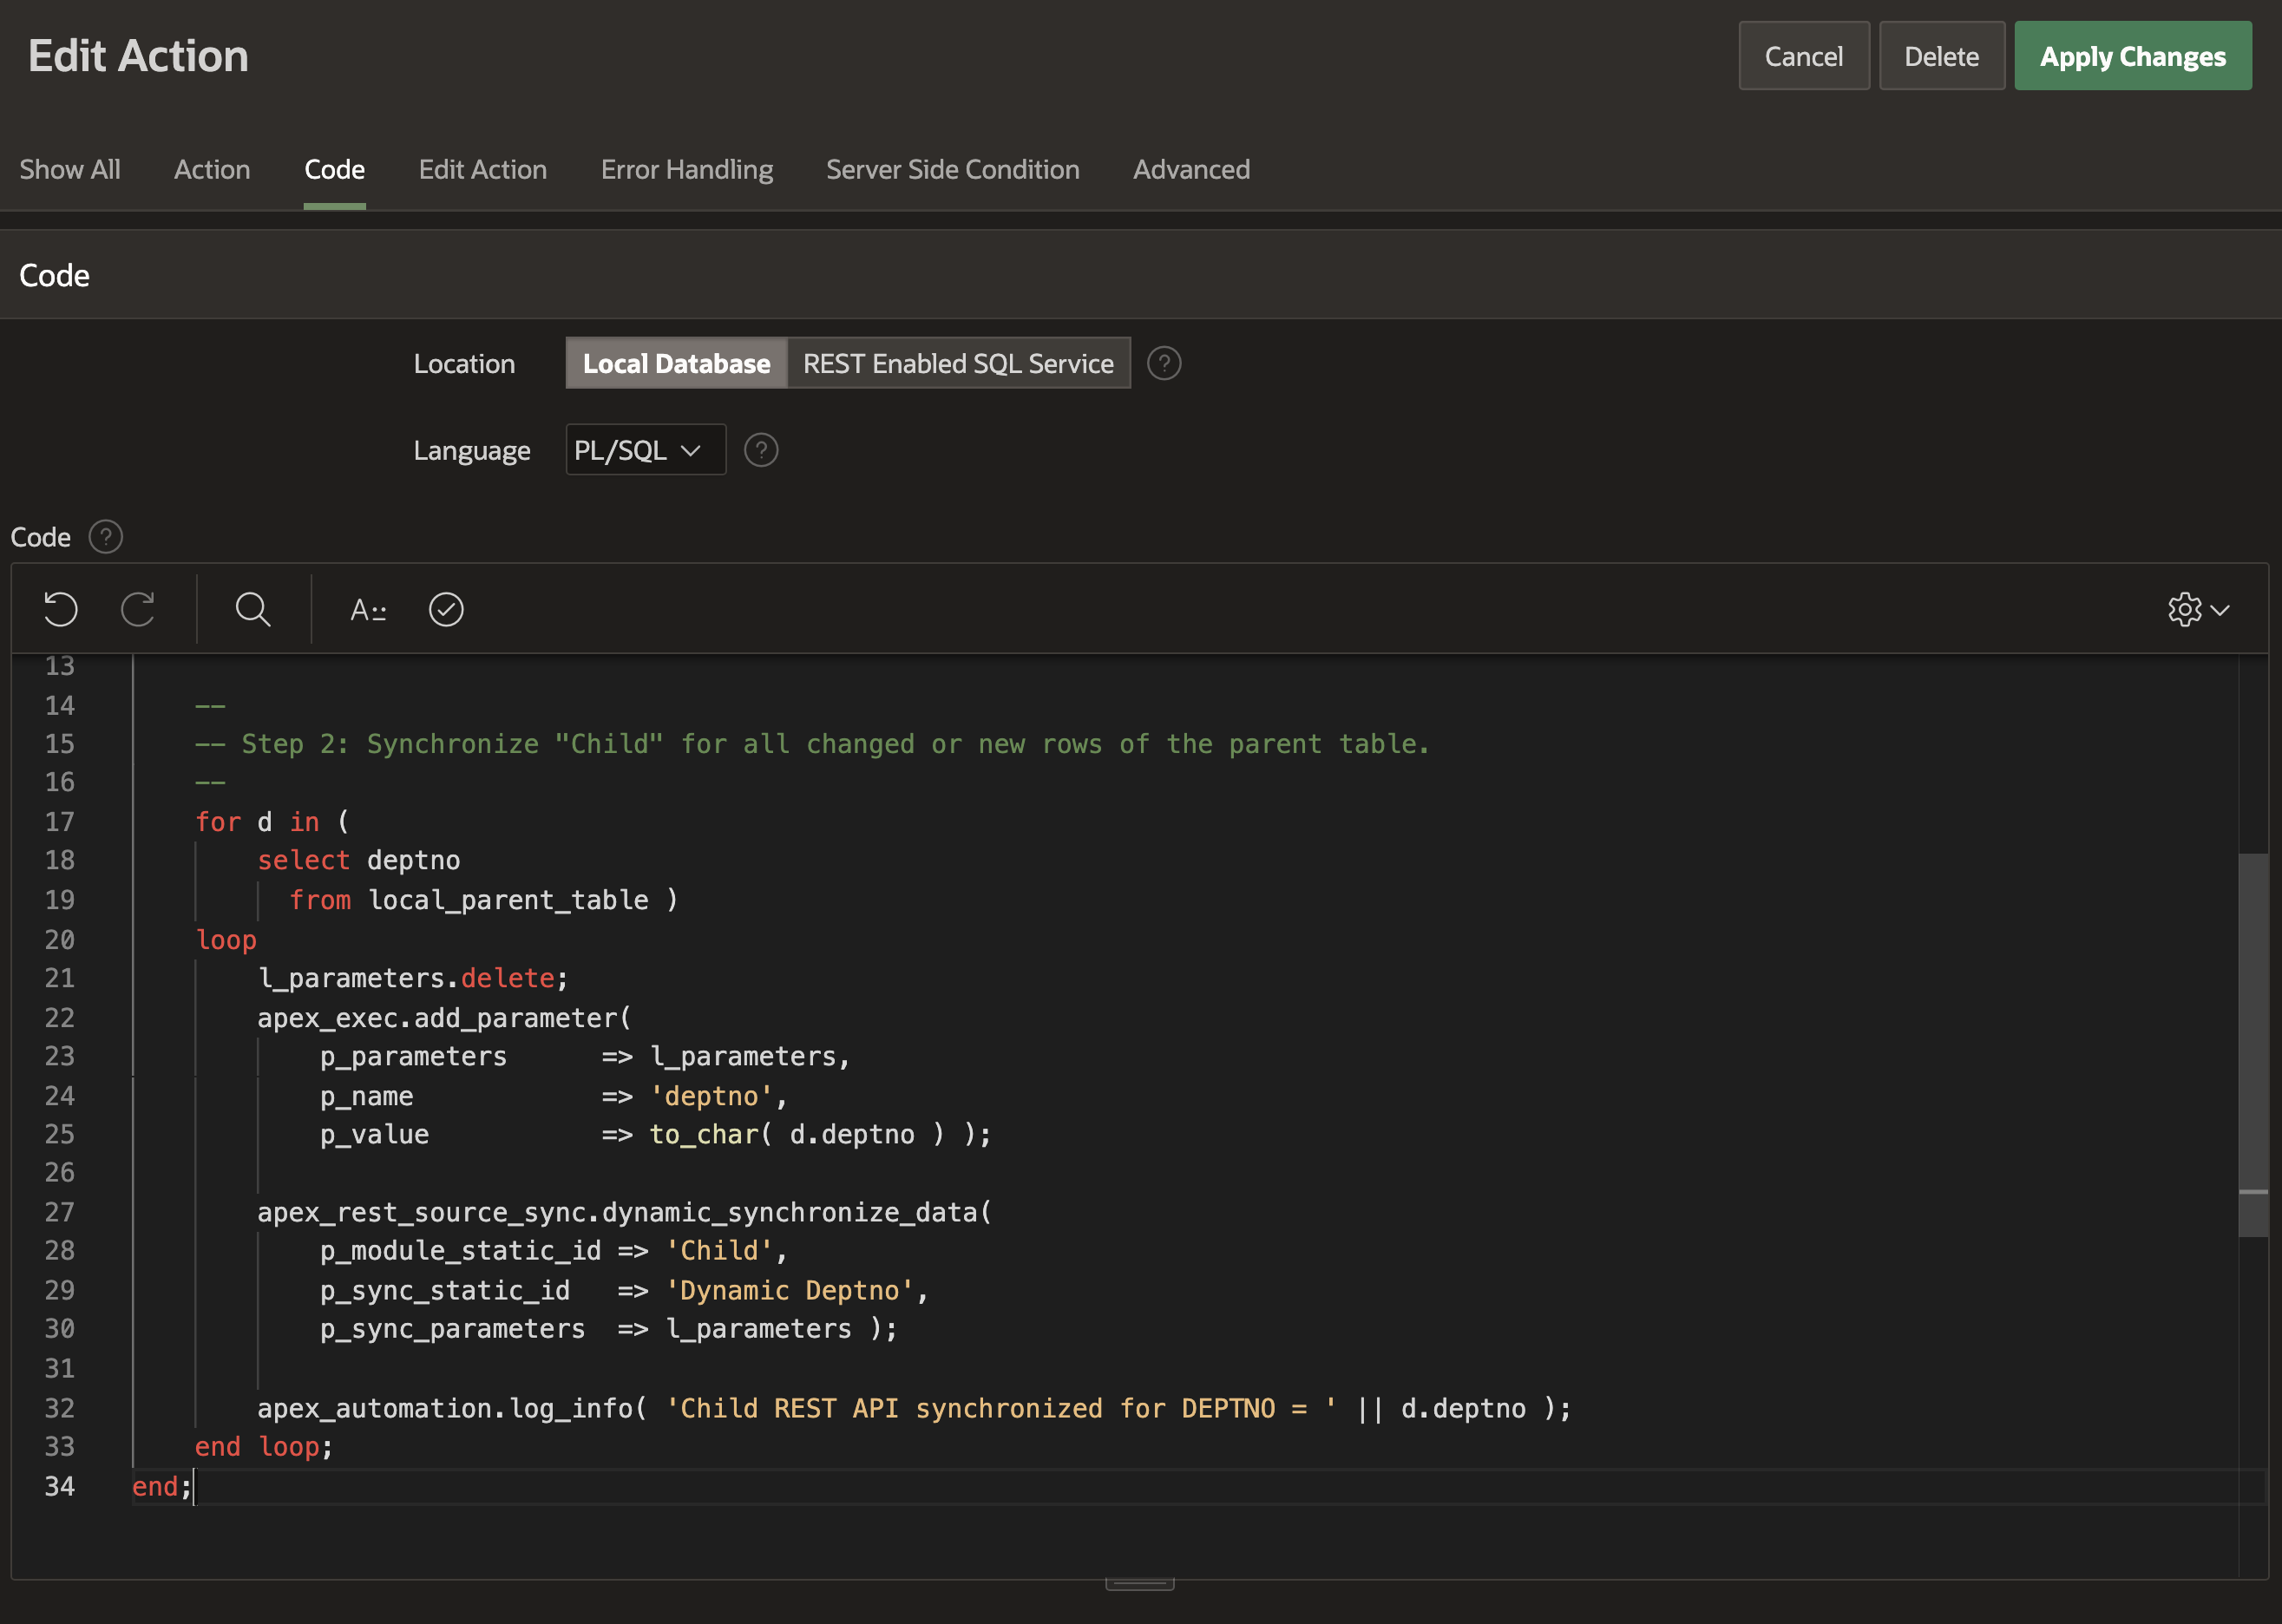This screenshot has width=2282, height=1624.
Task: Switch to the Error Handling tab
Action: 687,169
